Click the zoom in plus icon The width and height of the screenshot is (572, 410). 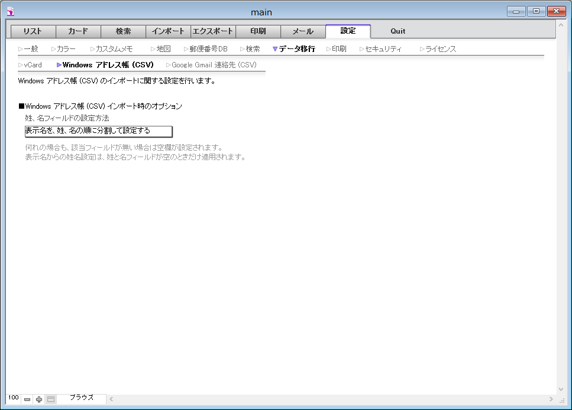click(x=39, y=399)
